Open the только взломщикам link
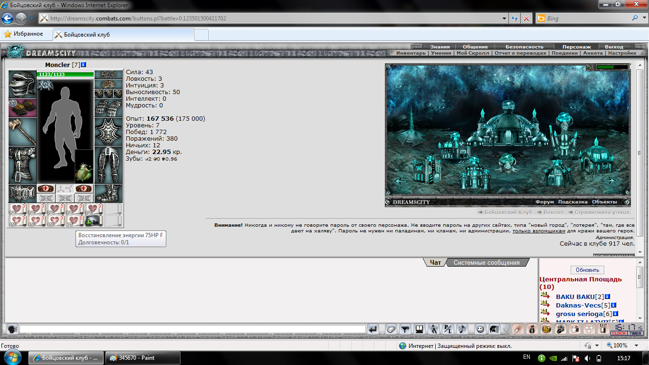This screenshot has width=649, height=365. (x=539, y=231)
